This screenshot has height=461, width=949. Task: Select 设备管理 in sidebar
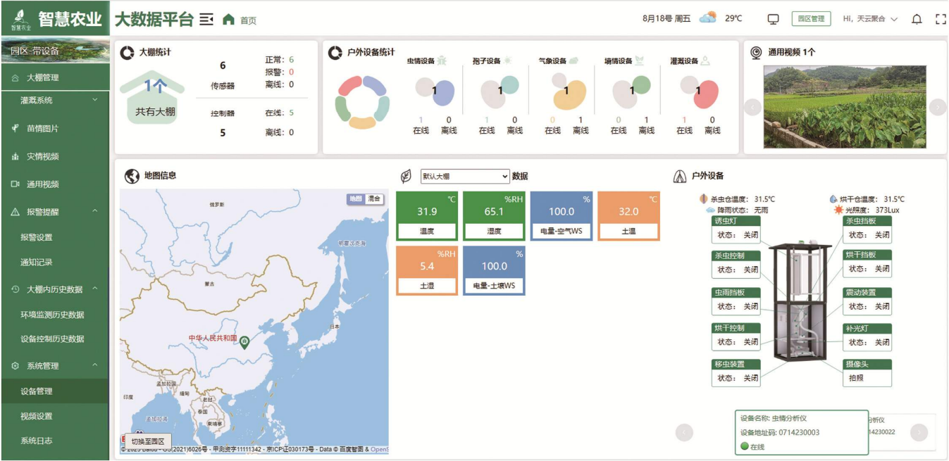[x=55, y=391]
